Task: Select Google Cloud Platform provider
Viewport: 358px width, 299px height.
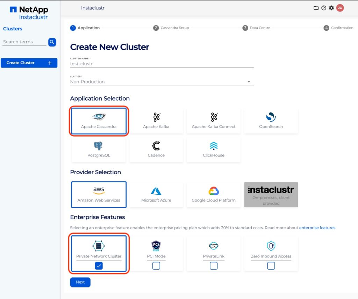Action: (214, 195)
